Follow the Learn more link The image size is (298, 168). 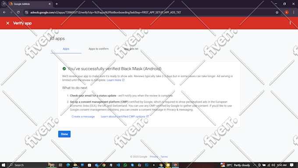[x=116, y=80]
